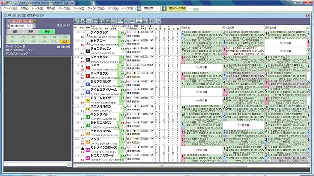The height and width of the screenshot is (176, 314).
Task: Click the 自動投票 icon in the top toolbar
Action: pyautogui.click(x=139, y=9)
